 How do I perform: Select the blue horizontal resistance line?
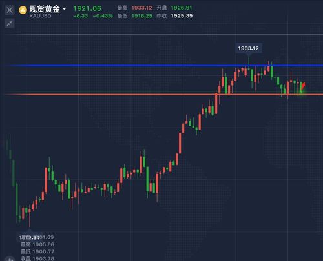click(163, 66)
